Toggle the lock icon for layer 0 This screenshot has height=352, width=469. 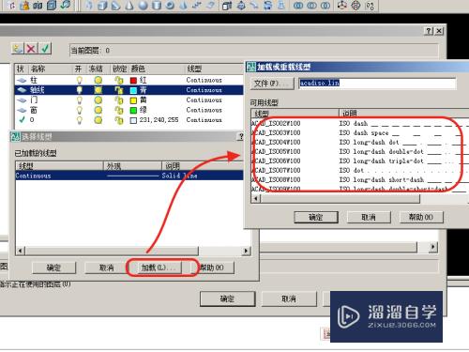(x=118, y=120)
